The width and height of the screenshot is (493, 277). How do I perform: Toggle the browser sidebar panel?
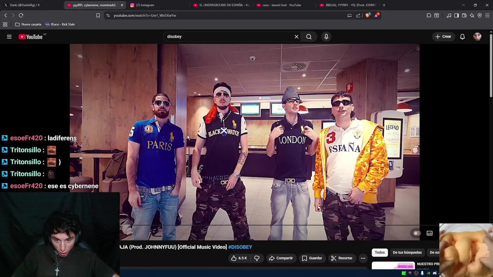pos(456,15)
